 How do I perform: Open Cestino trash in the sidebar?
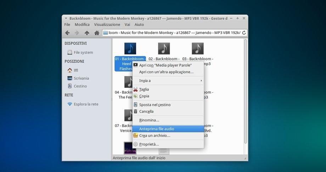[80, 86]
